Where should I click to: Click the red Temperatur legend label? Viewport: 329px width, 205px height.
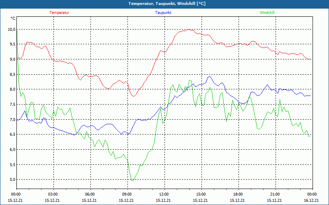point(59,13)
